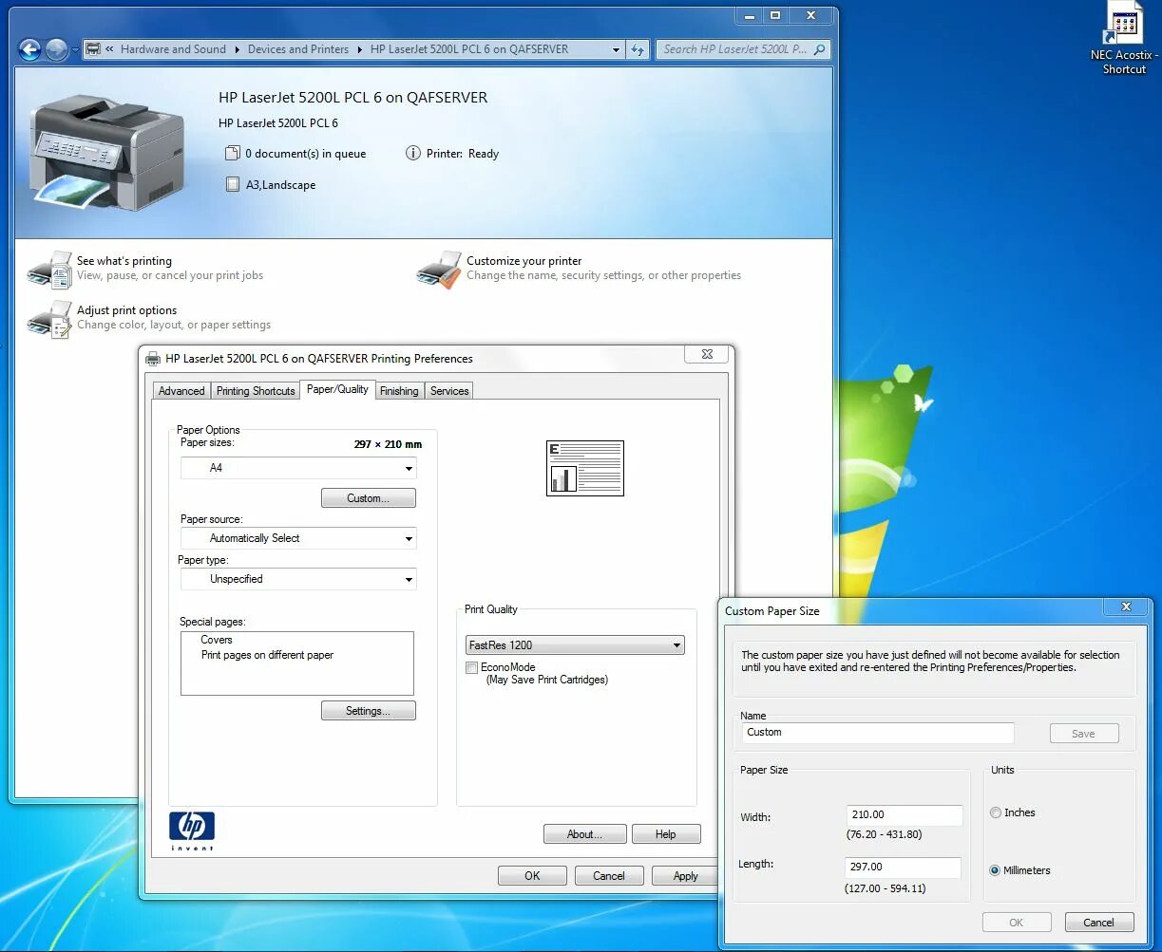Click the About... button

tap(585, 834)
